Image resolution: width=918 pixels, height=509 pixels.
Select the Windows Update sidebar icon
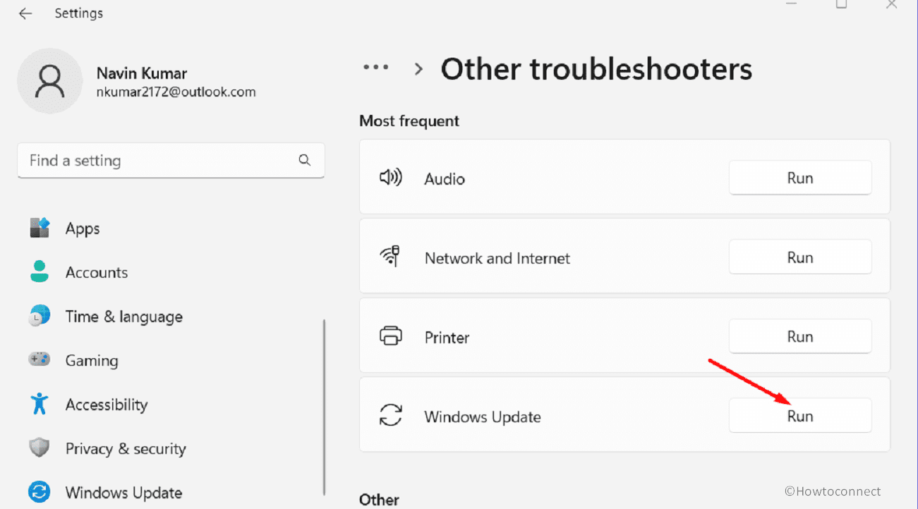click(40, 491)
